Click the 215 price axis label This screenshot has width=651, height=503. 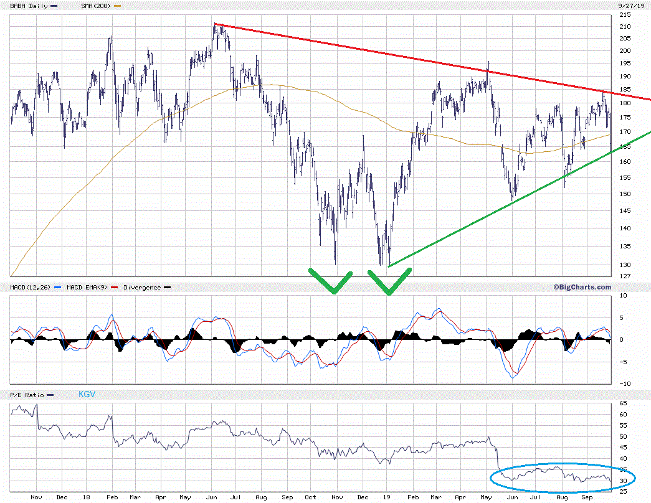625,14
